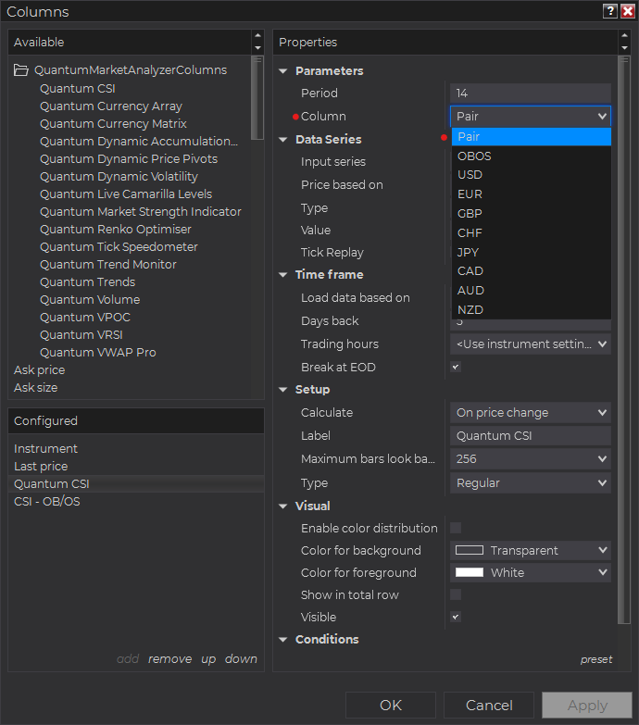Image resolution: width=639 pixels, height=725 pixels.
Task: Collapse the Data Series section
Action: (x=283, y=140)
